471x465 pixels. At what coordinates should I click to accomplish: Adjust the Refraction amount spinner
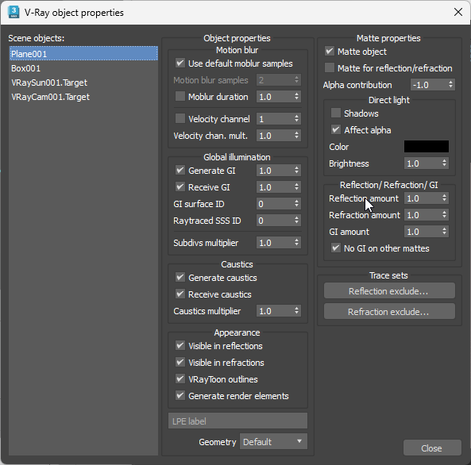[x=444, y=214]
